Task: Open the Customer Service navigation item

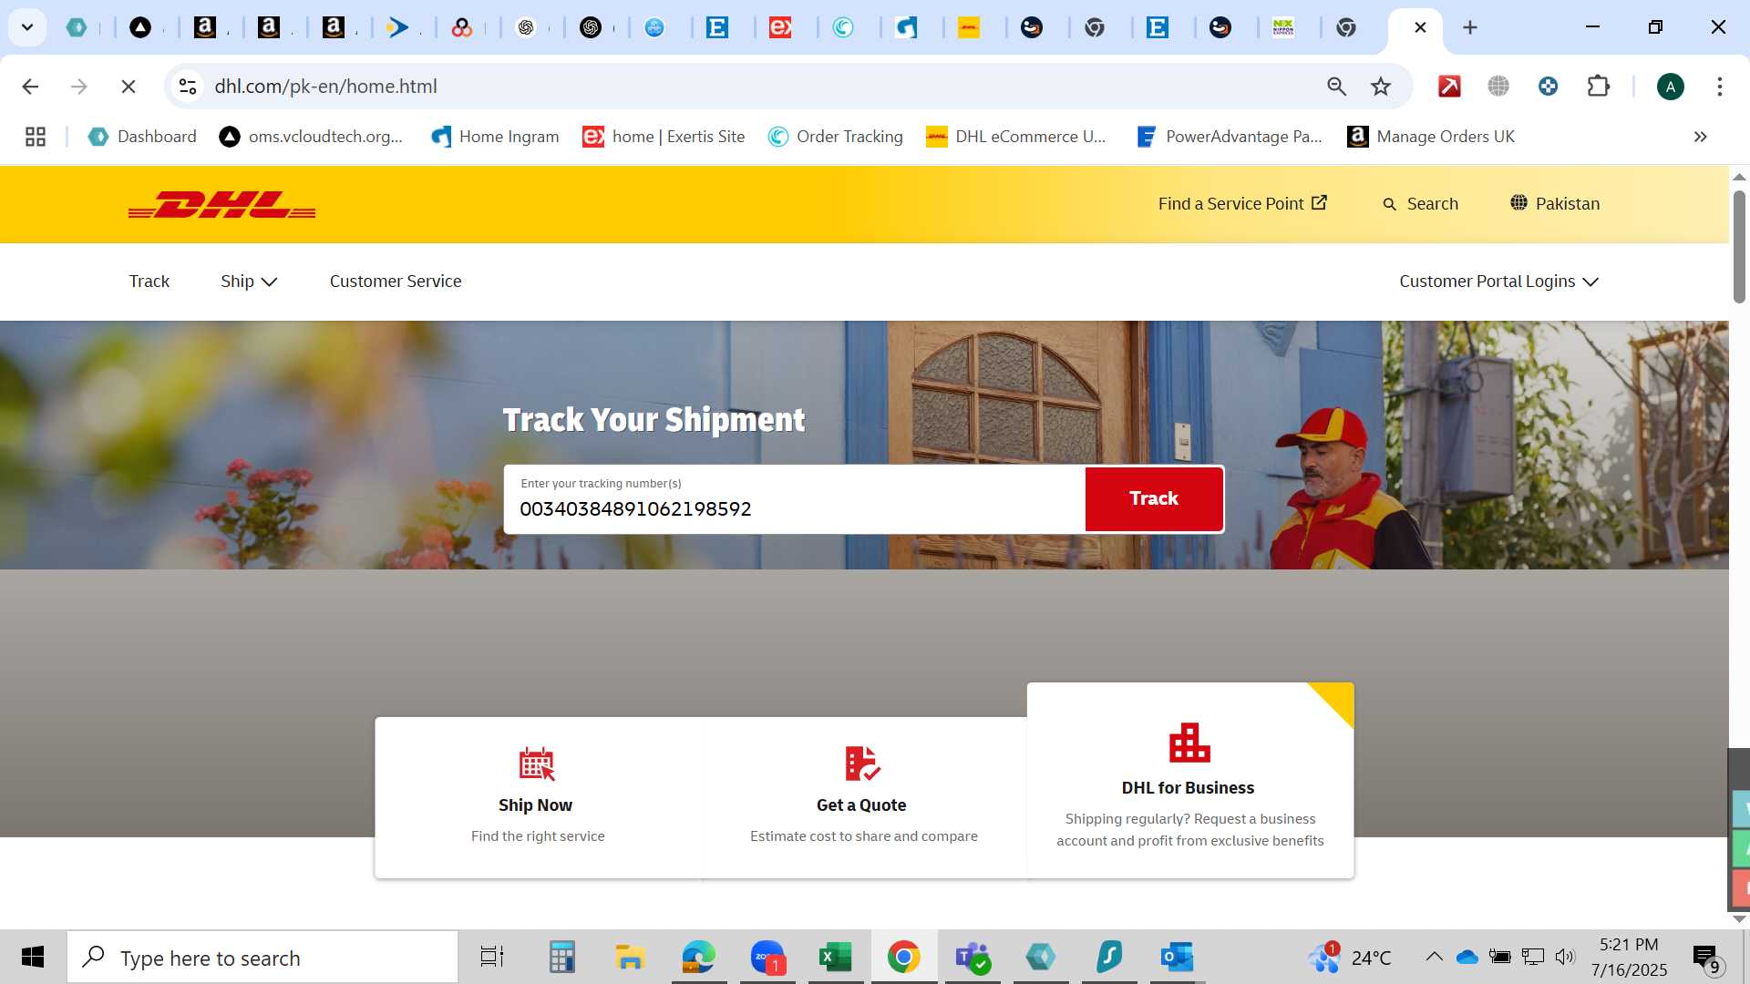Action: (396, 282)
